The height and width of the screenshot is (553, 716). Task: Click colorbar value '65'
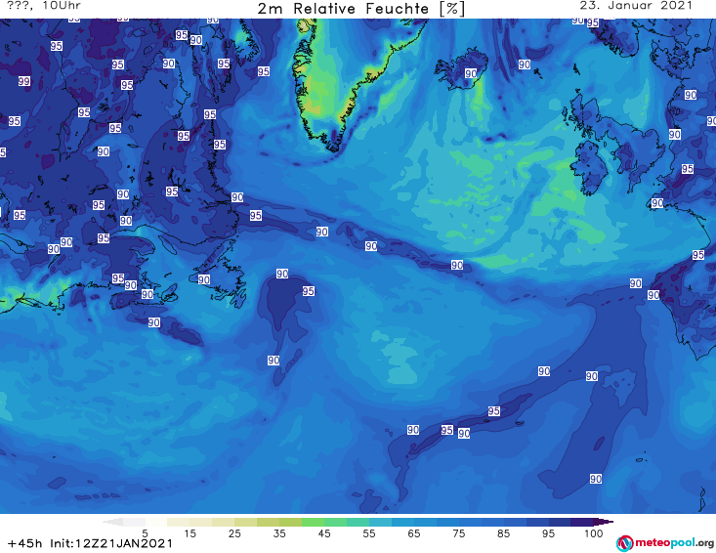tap(414, 533)
